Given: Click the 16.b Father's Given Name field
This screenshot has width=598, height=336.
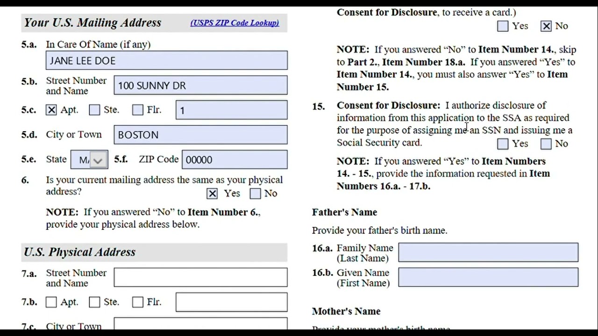Looking at the screenshot, I should [488, 277].
